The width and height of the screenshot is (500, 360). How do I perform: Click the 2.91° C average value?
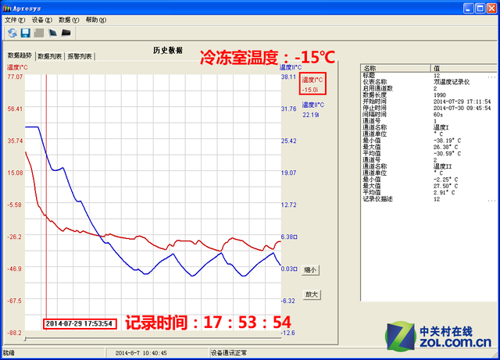tap(444, 193)
